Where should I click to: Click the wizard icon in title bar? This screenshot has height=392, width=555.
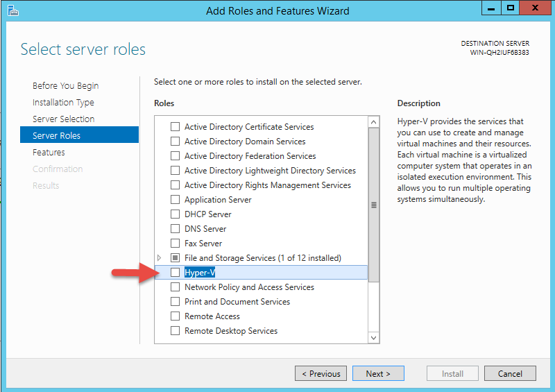click(x=12, y=10)
